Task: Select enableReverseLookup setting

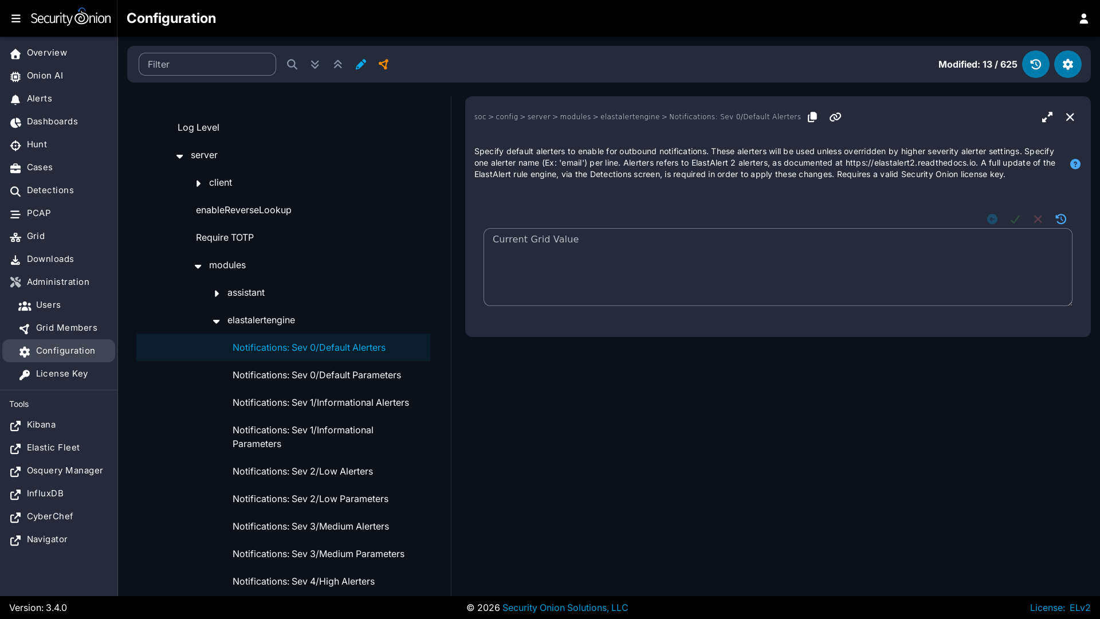Action: pos(243,210)
